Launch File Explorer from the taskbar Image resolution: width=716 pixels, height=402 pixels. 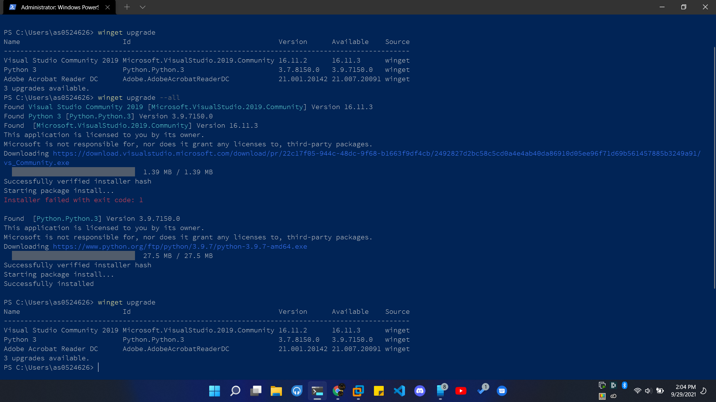[x=276, y=391]
